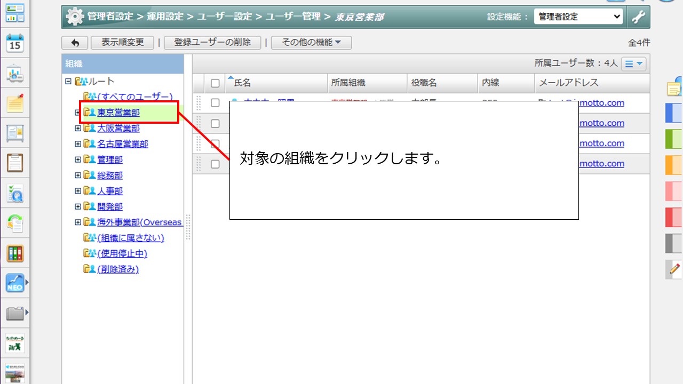Screen dimensions: 683x384
Task: Open the three-binder cabinet icon in sidebar
Action: coord(15,253)
